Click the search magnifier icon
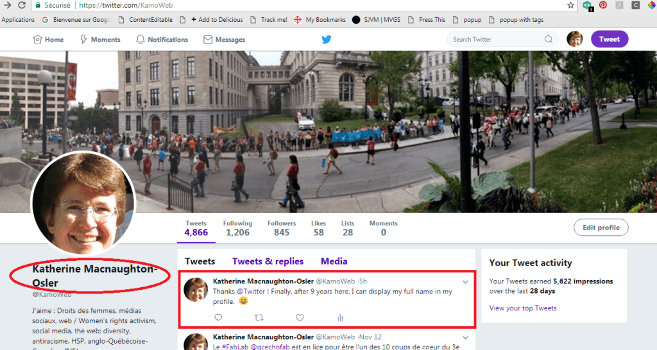Image resolution: width=657 pixels, height=350 pixels. [x=549, y=39]
